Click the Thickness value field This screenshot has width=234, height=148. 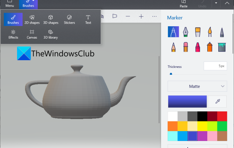click(215, 66)
